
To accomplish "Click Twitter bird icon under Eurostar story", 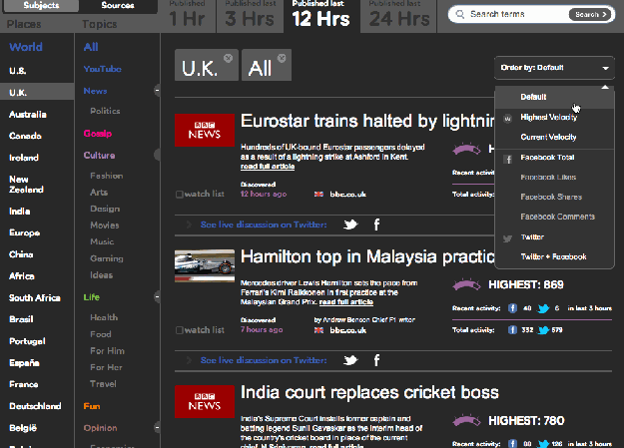I will click(350, 225).
